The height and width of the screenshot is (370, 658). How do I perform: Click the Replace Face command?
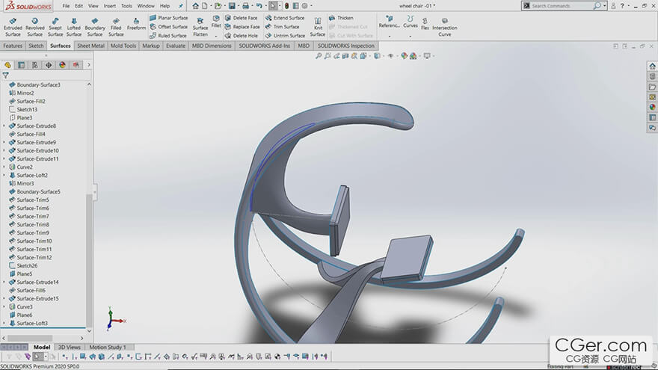tap(242, 27)
